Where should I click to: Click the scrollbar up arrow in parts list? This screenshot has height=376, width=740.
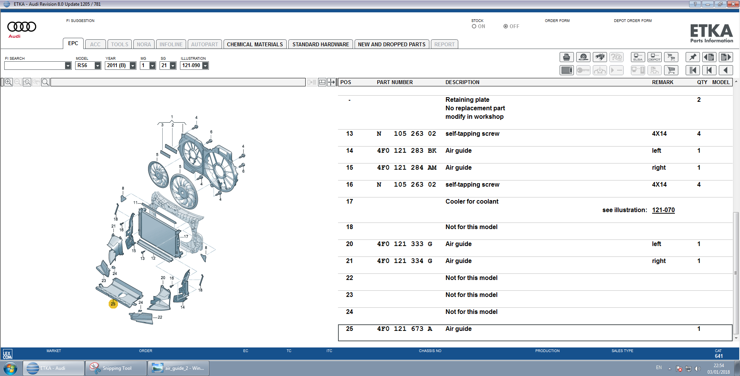pos(736,82)
